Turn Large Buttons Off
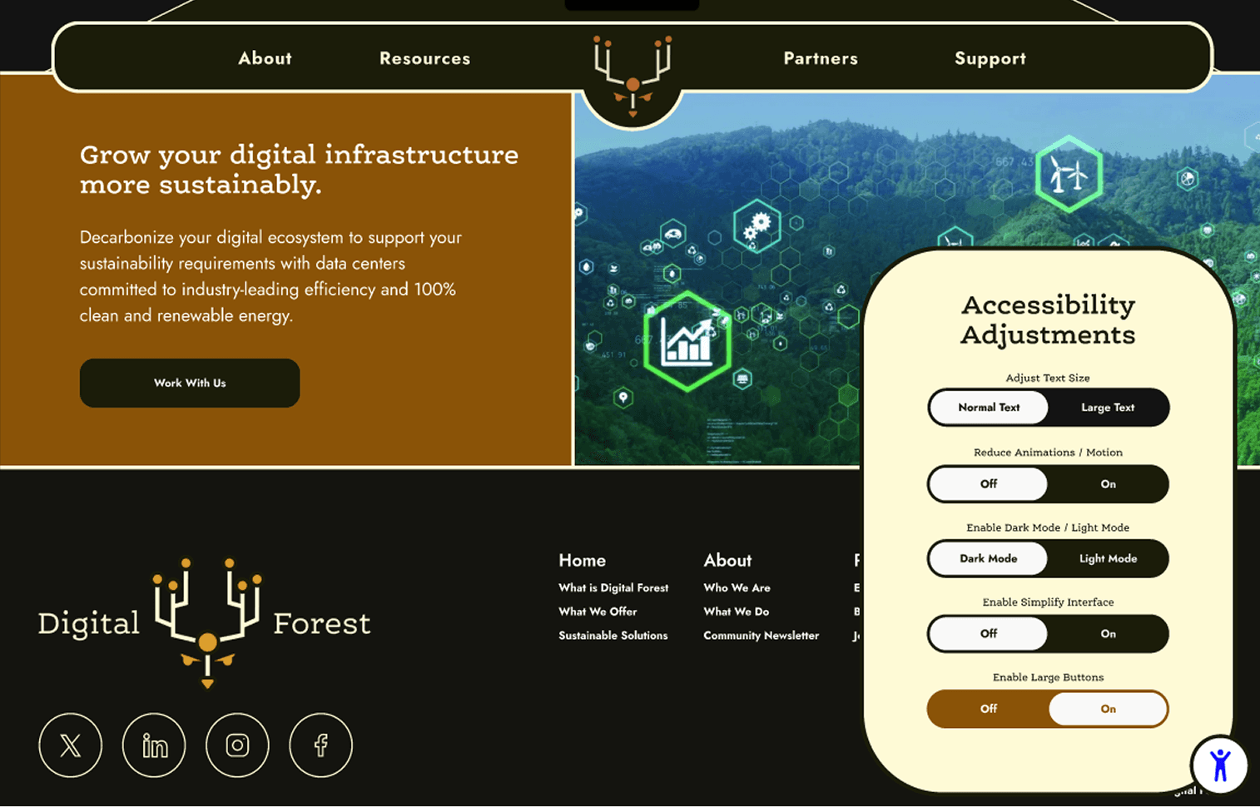Screen dimensions: 1260x807 [x=989, y=709]
